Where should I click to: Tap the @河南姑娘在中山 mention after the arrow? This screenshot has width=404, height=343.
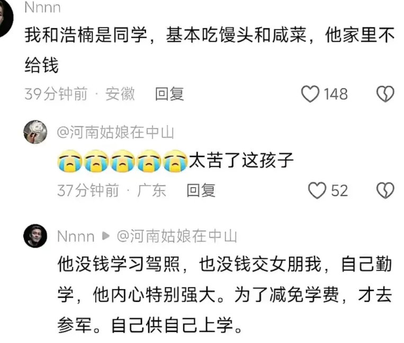click(x=177, y=236)
